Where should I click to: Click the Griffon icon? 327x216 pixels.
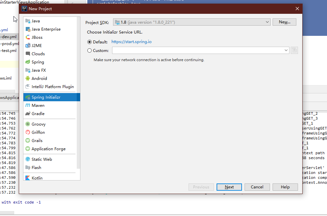(x=28, y=132)
